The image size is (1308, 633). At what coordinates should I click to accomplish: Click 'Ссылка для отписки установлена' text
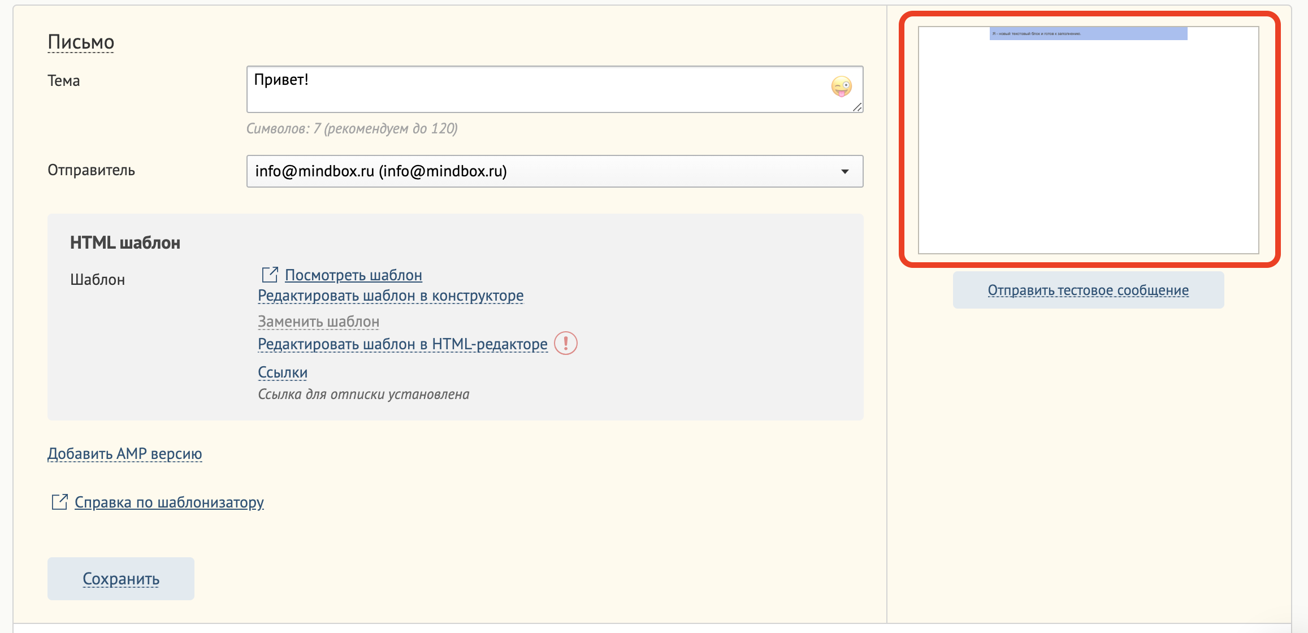click(363, 394)
